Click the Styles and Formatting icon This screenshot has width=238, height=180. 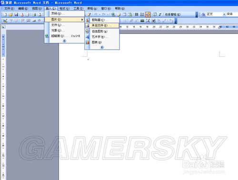pos(203,14)
